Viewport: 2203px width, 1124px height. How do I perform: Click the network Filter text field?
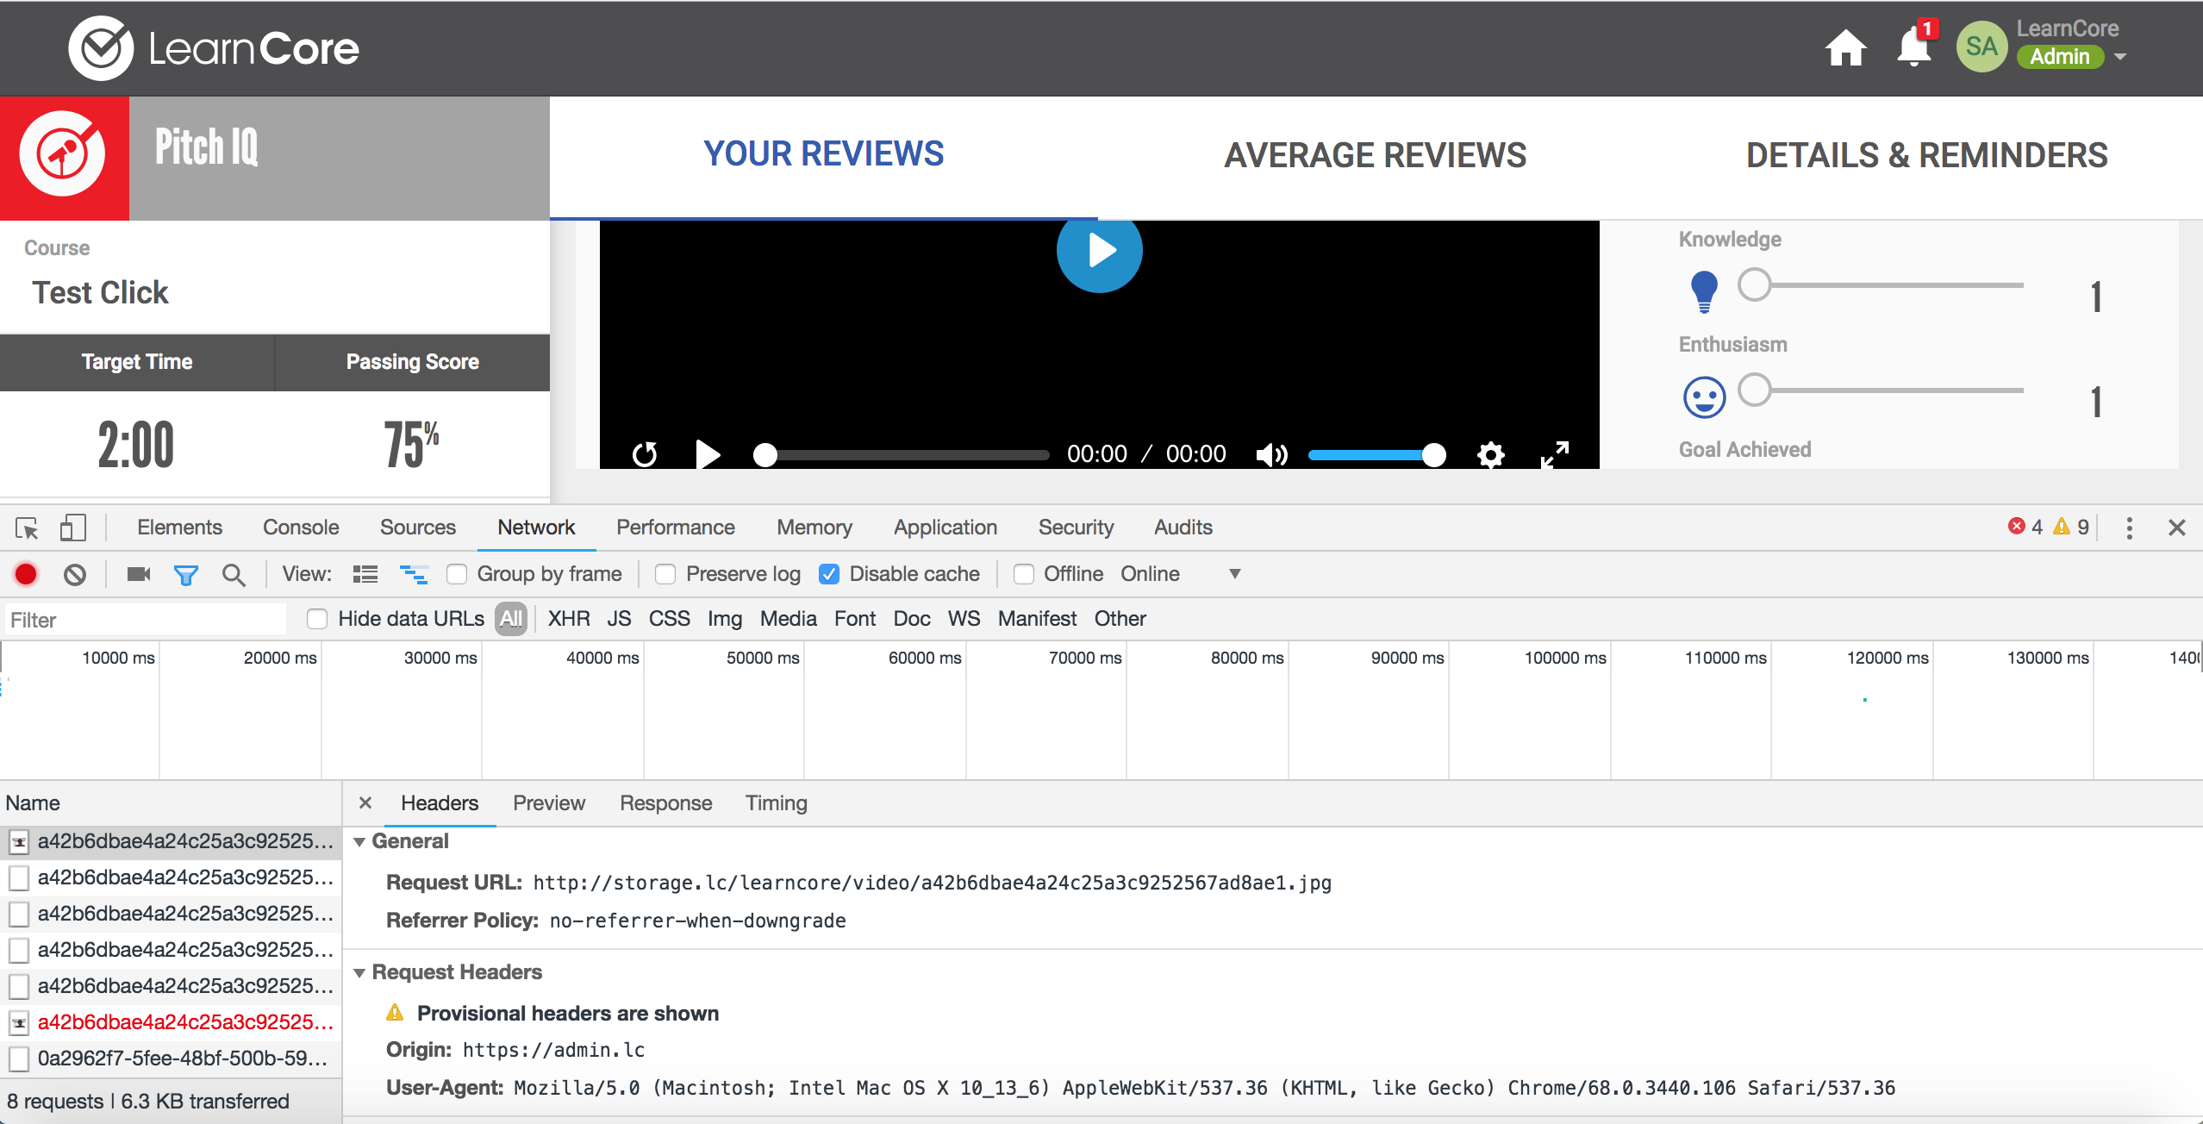point(147,620)
